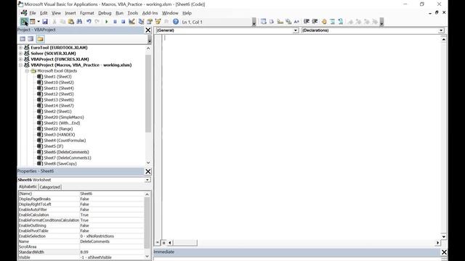
Task: Select the StandardWidth property row
Action: click(x=81, y=252)
